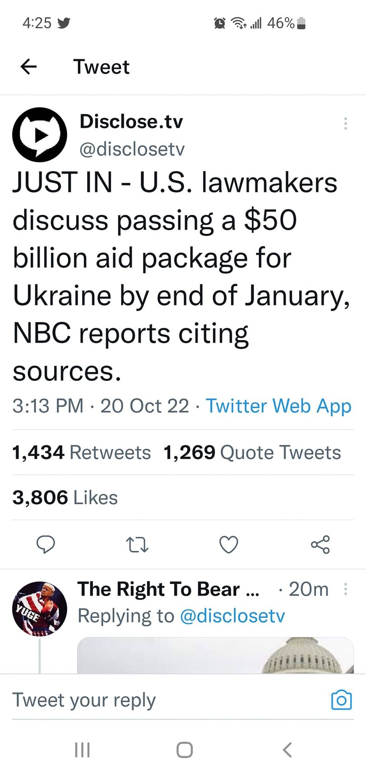Open the Disclose.tv profile picture

tap(40, 135)
